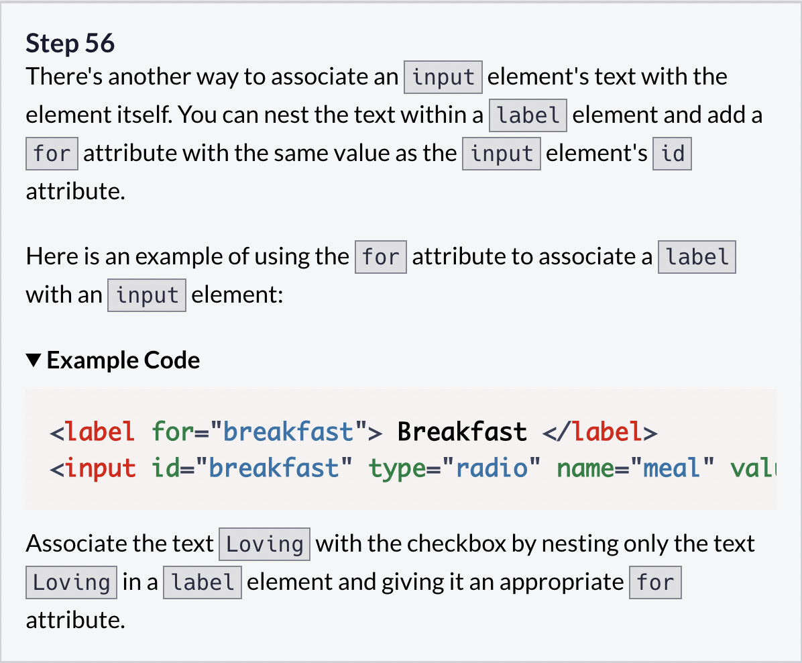Click the "input" code tag before "element's id"
The width and height of the screenshot is (802, 663).
501,154
